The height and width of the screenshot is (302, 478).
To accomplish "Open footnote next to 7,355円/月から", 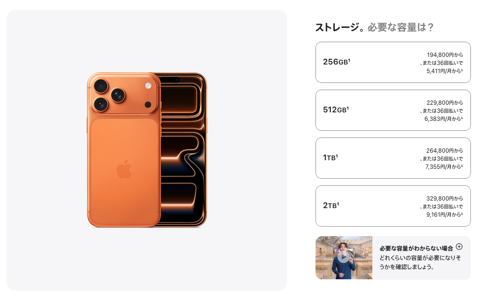I will click(x=462, y=165).
